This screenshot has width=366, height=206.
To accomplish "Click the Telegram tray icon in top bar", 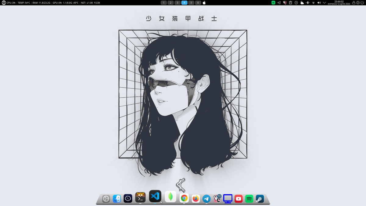I will pos(279,3).
